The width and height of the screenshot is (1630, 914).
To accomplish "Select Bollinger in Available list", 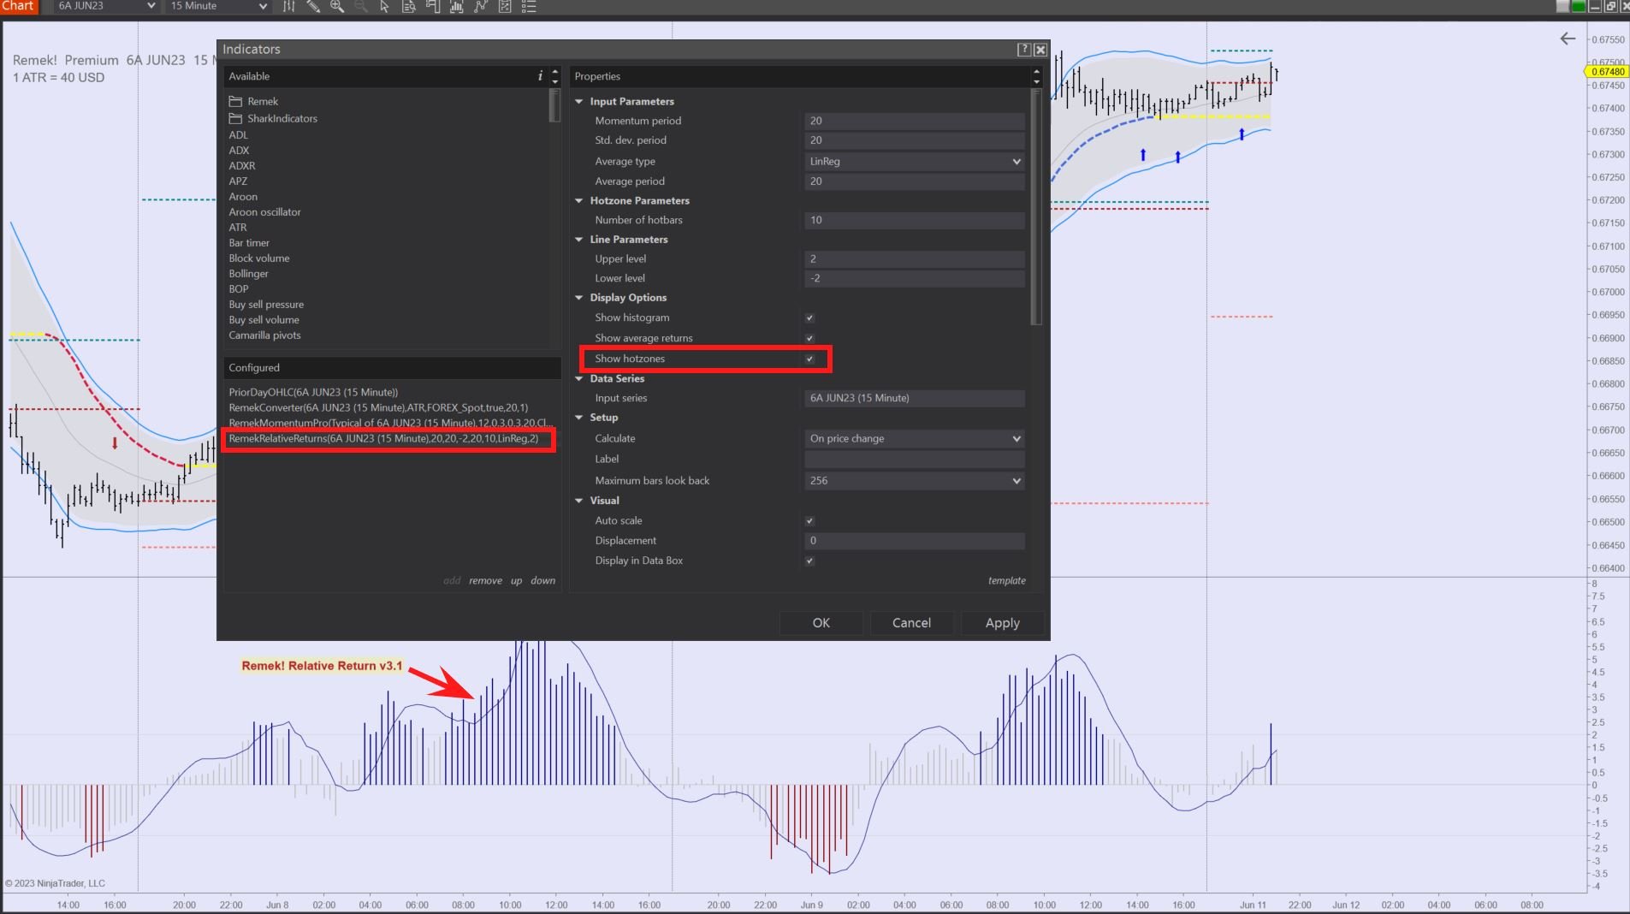I will tap(248, 274).
